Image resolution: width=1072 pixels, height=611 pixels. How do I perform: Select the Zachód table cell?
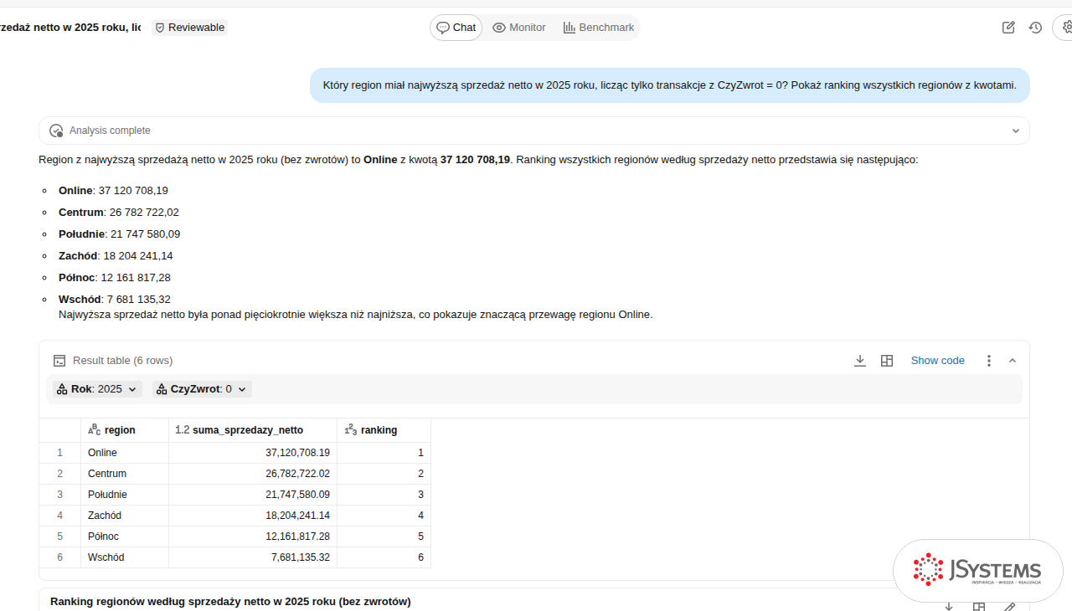point(125,516)
